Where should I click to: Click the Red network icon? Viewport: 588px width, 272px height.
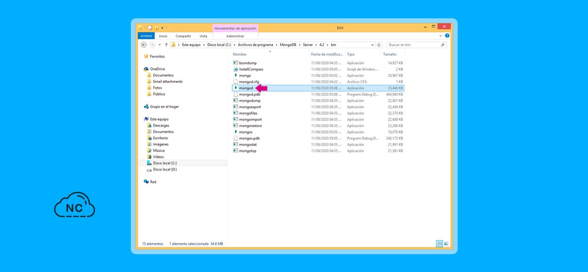(x=146, y=181)
